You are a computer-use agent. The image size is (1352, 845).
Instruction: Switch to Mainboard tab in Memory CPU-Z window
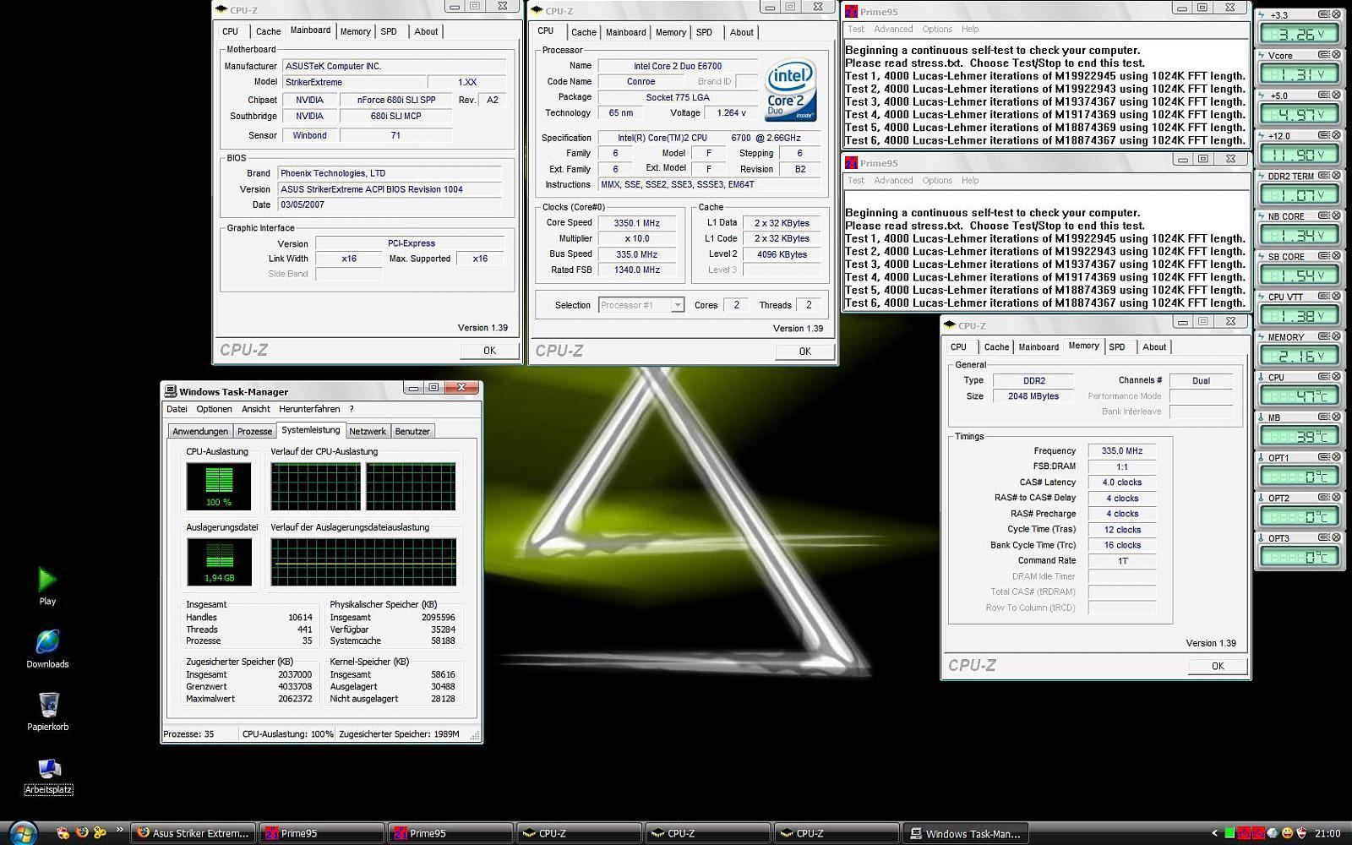click(x=1039, y=346)
